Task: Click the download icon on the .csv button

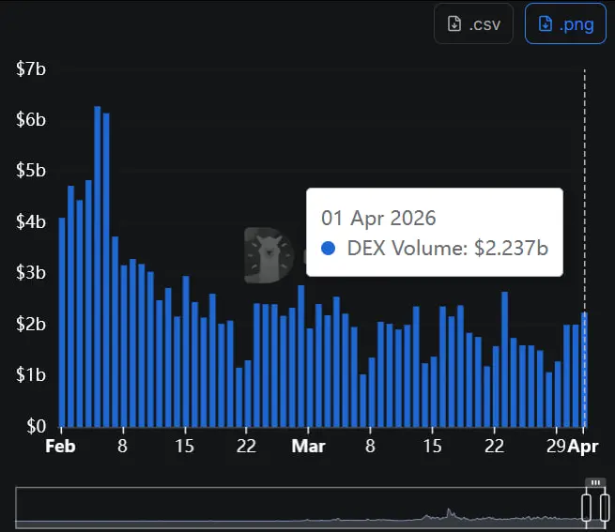Action: coord(454,24)
